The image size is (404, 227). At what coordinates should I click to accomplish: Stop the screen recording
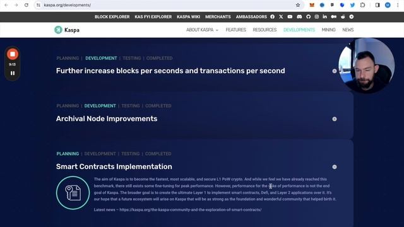click(x=13, y=54)
